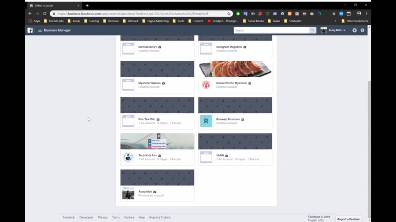Click the Celegram Magazine placeholder icon
Image resolution: width=396 pixels, height=222 pixels.
click(x=206, y=49)
